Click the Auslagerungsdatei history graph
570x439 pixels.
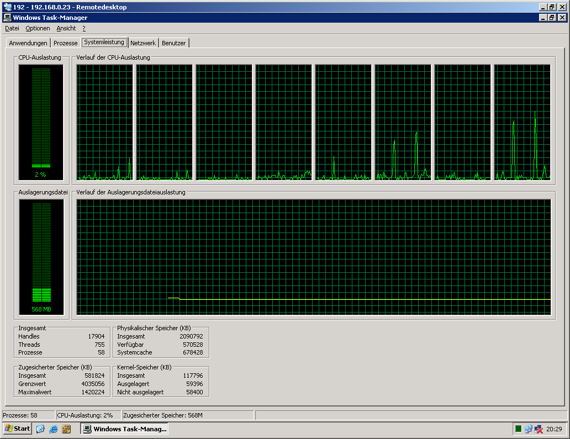[x=314, y=257]
